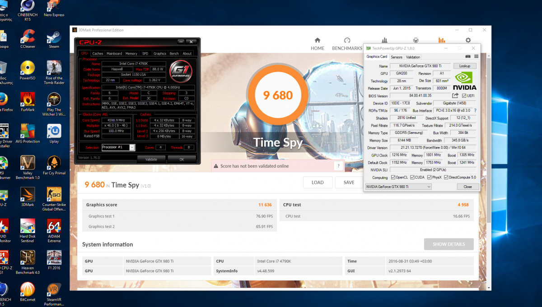Open PowerISO desktop icon
The height and width of the screenshot is (307, 542).
pos(28,71)
